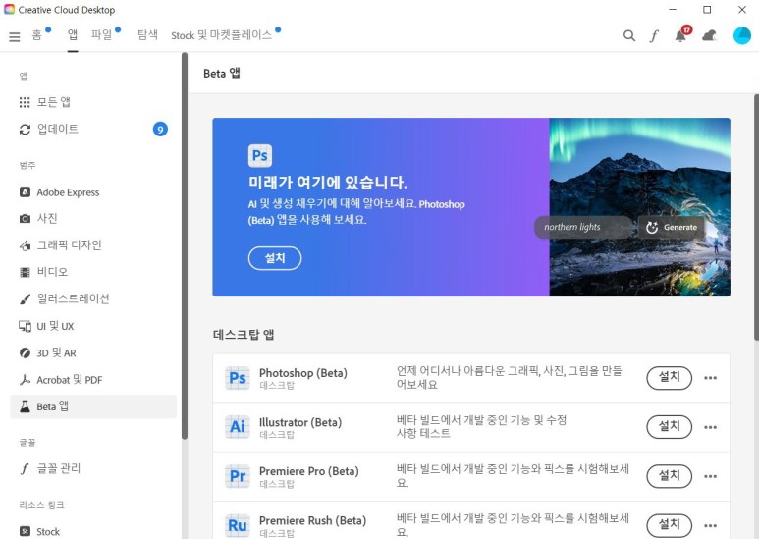Click the Adobe Express sidebar icon
Image resolution: width=759 pixels, height=539 pixels.
[25, 192]
